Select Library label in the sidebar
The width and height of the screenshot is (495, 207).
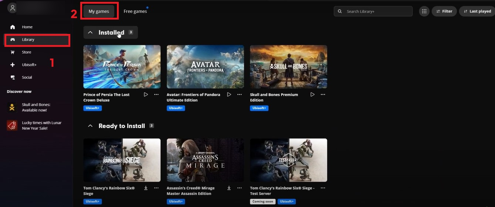pyautogui.click(x=28, y=39)
